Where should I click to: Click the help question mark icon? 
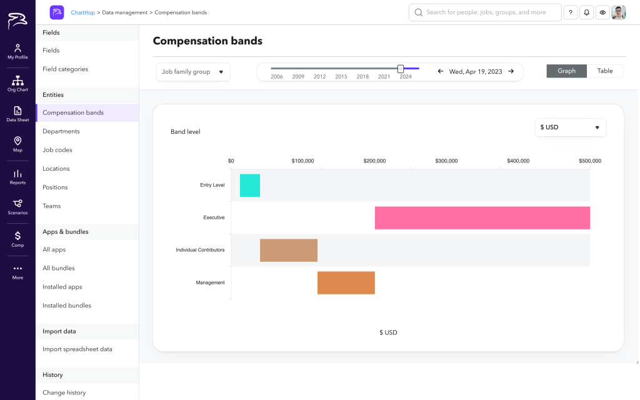point(571,12)
